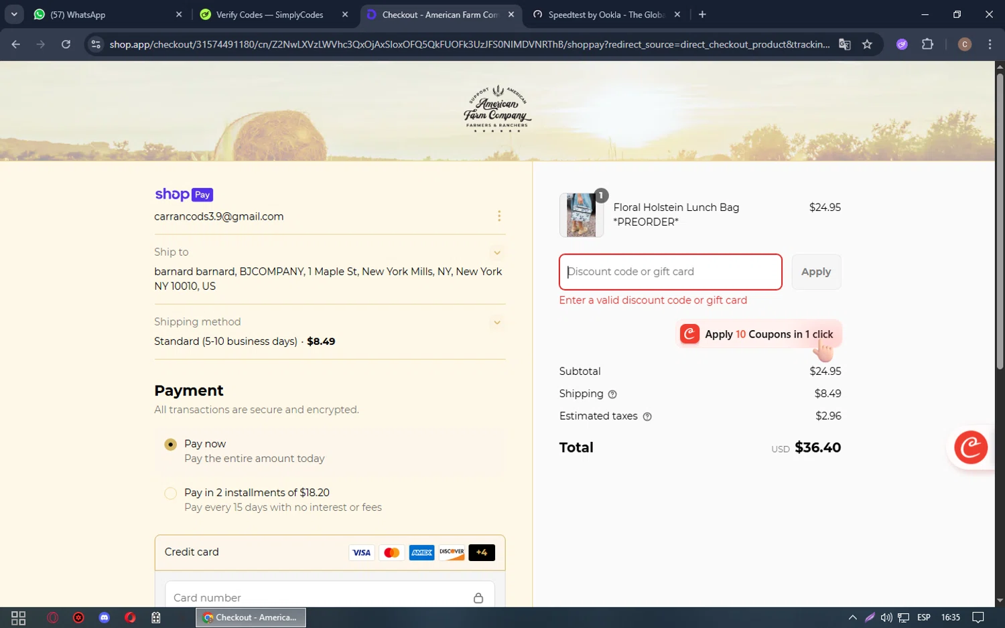Open a new browser tab

click(702, 14)
